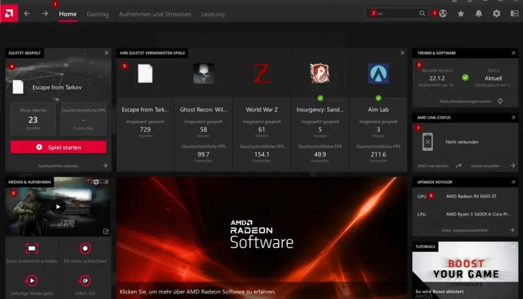Open the web browser globe icon
The image size is (523, 299).
(x=443, y=14)
